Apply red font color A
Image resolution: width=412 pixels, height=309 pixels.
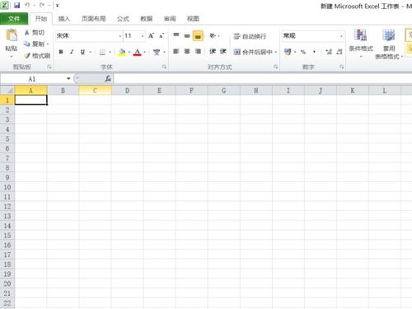pos(138,52)
